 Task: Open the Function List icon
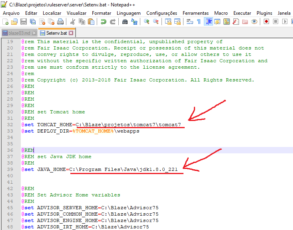coord(235,22)
